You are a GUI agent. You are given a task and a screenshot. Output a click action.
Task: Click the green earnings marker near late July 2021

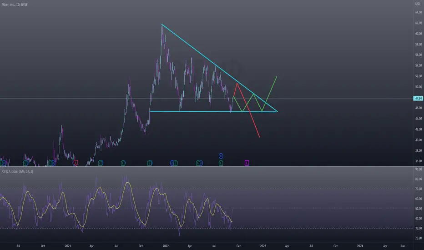click(123, 163)
